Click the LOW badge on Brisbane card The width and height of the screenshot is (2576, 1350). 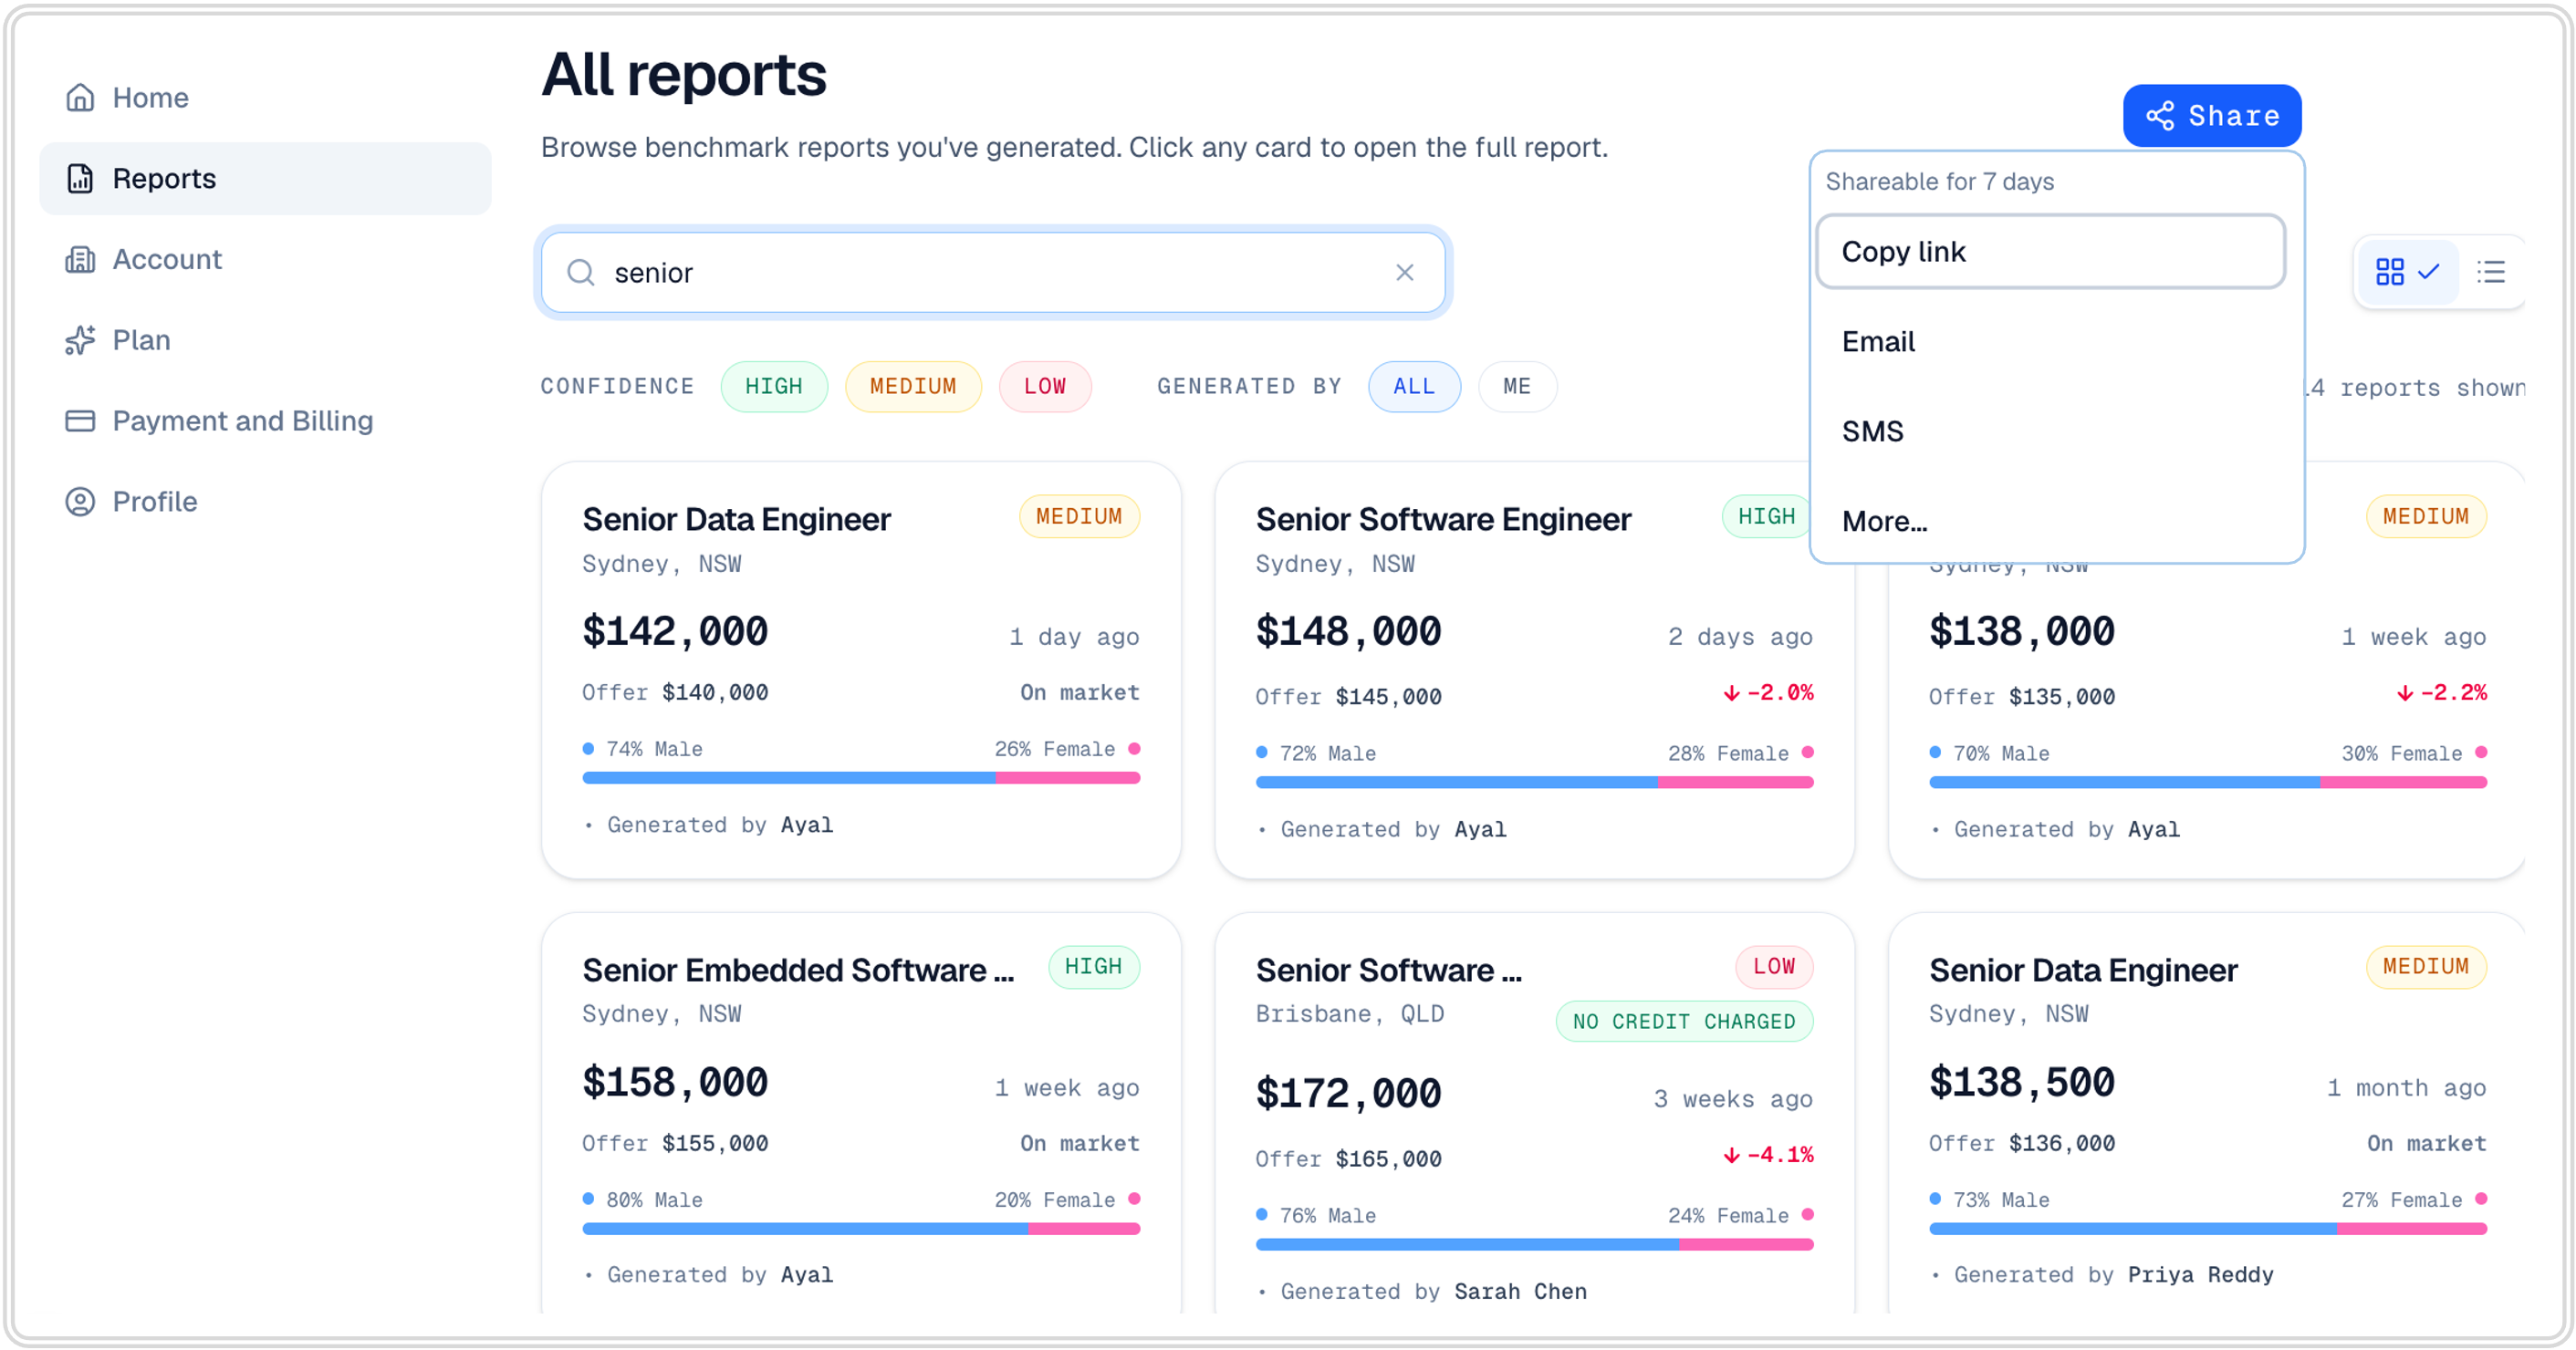coord(1774,966)
